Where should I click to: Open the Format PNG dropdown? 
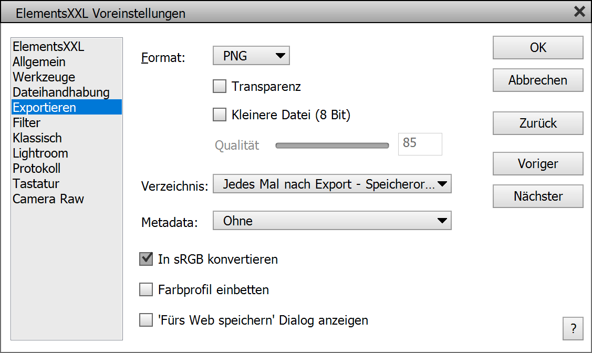coord(251,56)
